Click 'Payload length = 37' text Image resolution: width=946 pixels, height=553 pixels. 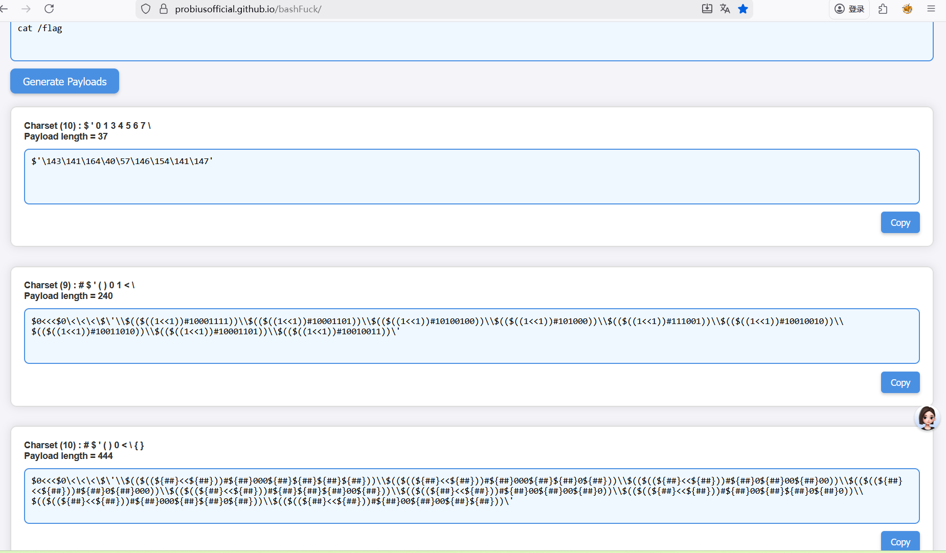66,136
